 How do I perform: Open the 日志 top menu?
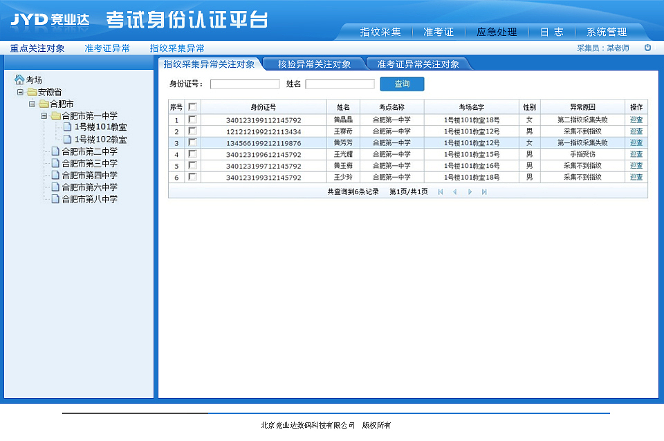coord(552,32)
